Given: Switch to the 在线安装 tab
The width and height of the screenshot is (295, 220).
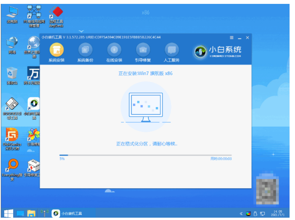Looking at the screenshot, I should 114,53.
